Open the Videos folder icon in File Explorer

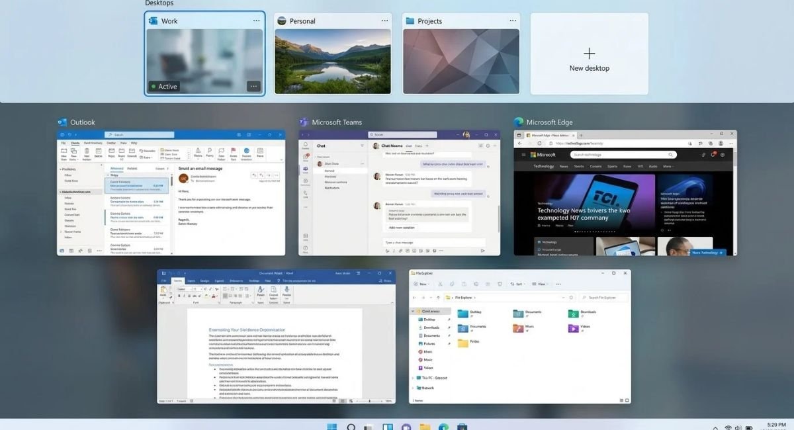click(574, 328)
